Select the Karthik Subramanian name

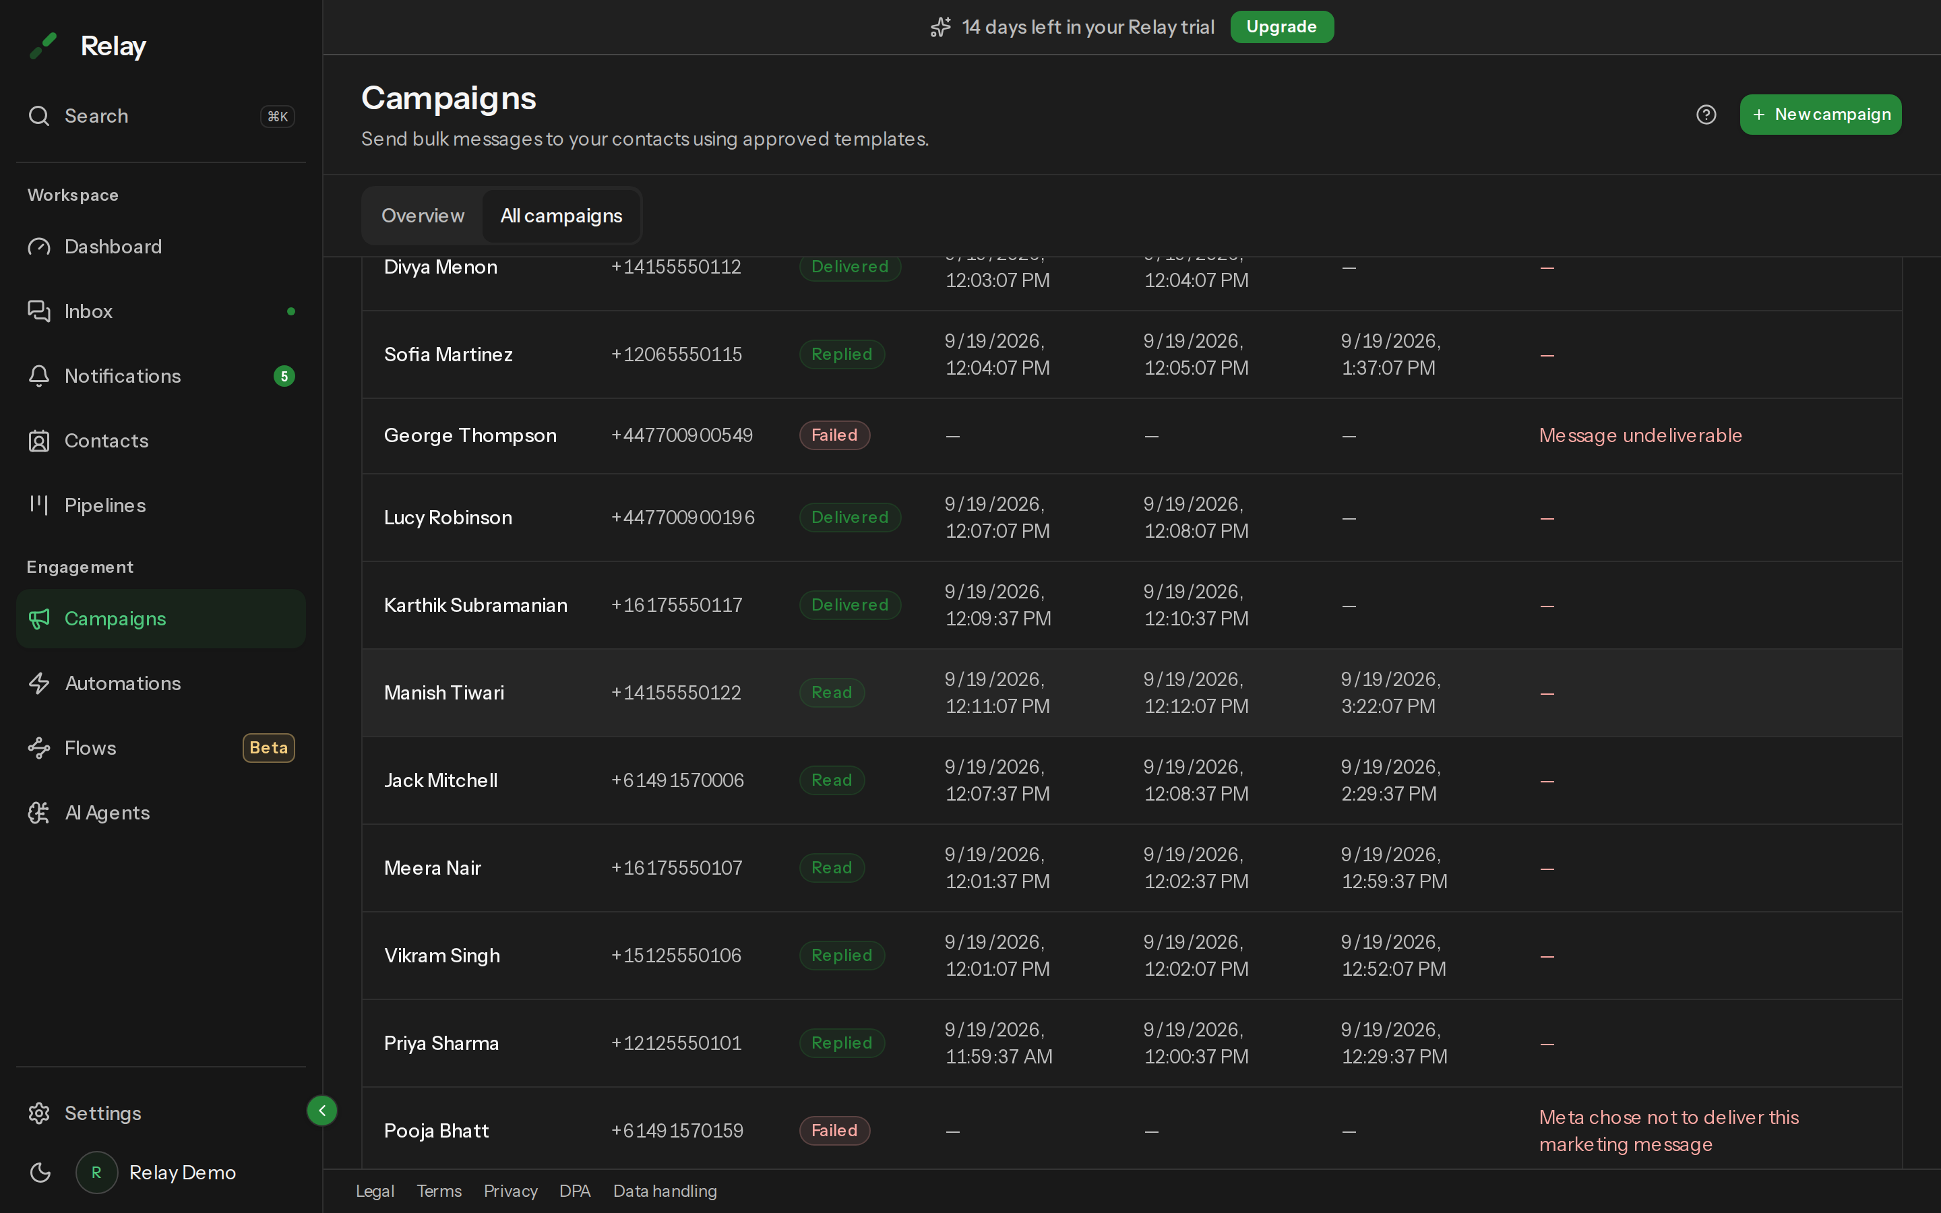click(x=476, y=605)
